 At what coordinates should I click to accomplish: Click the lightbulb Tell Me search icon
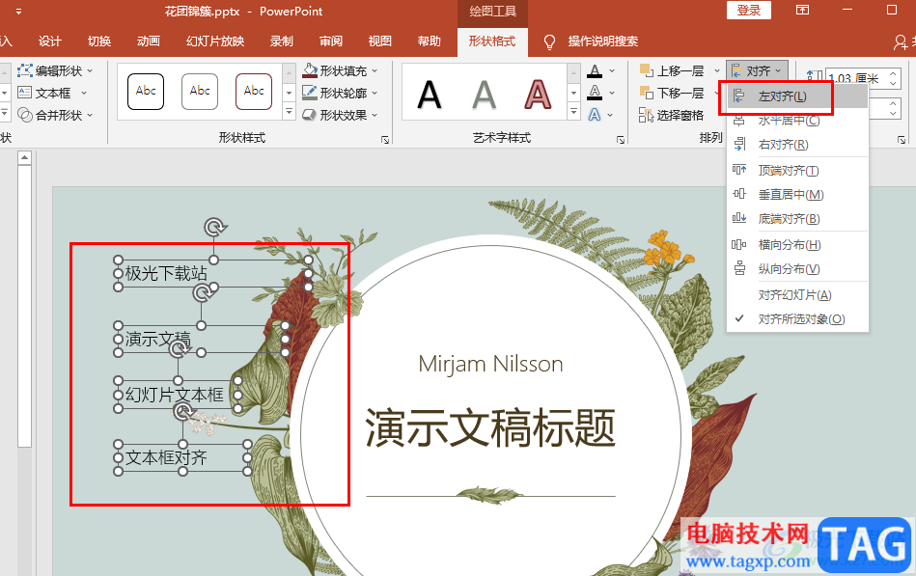[549, 41]
